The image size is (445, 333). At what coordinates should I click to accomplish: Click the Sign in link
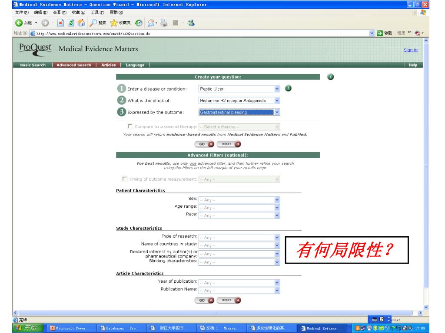(x=410, y=50)
